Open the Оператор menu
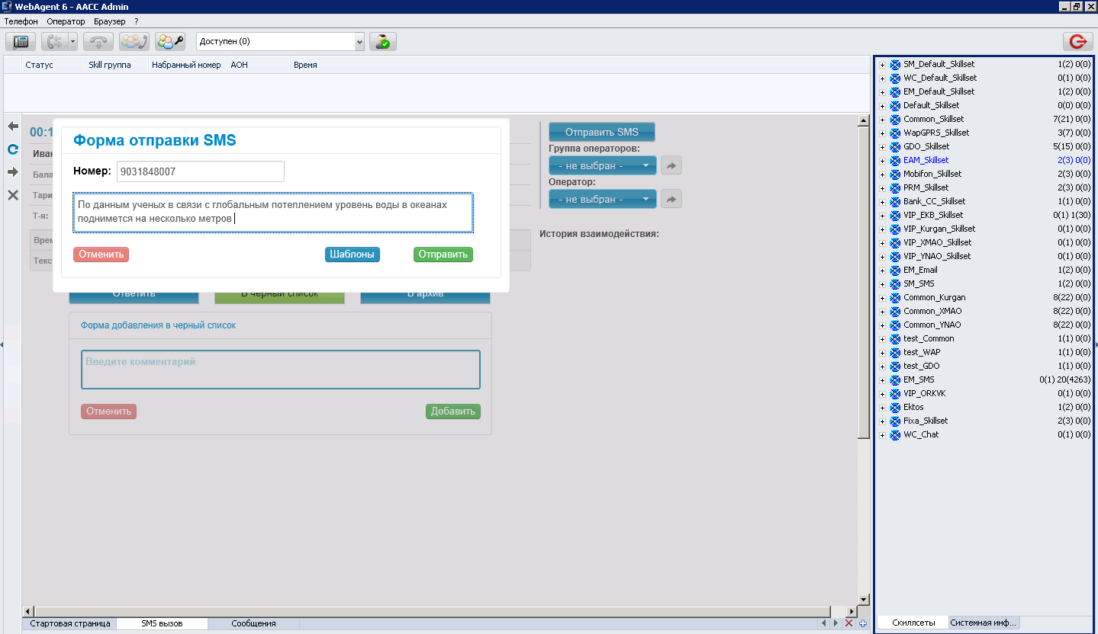The image size is (1098, 634). point(66,21)
